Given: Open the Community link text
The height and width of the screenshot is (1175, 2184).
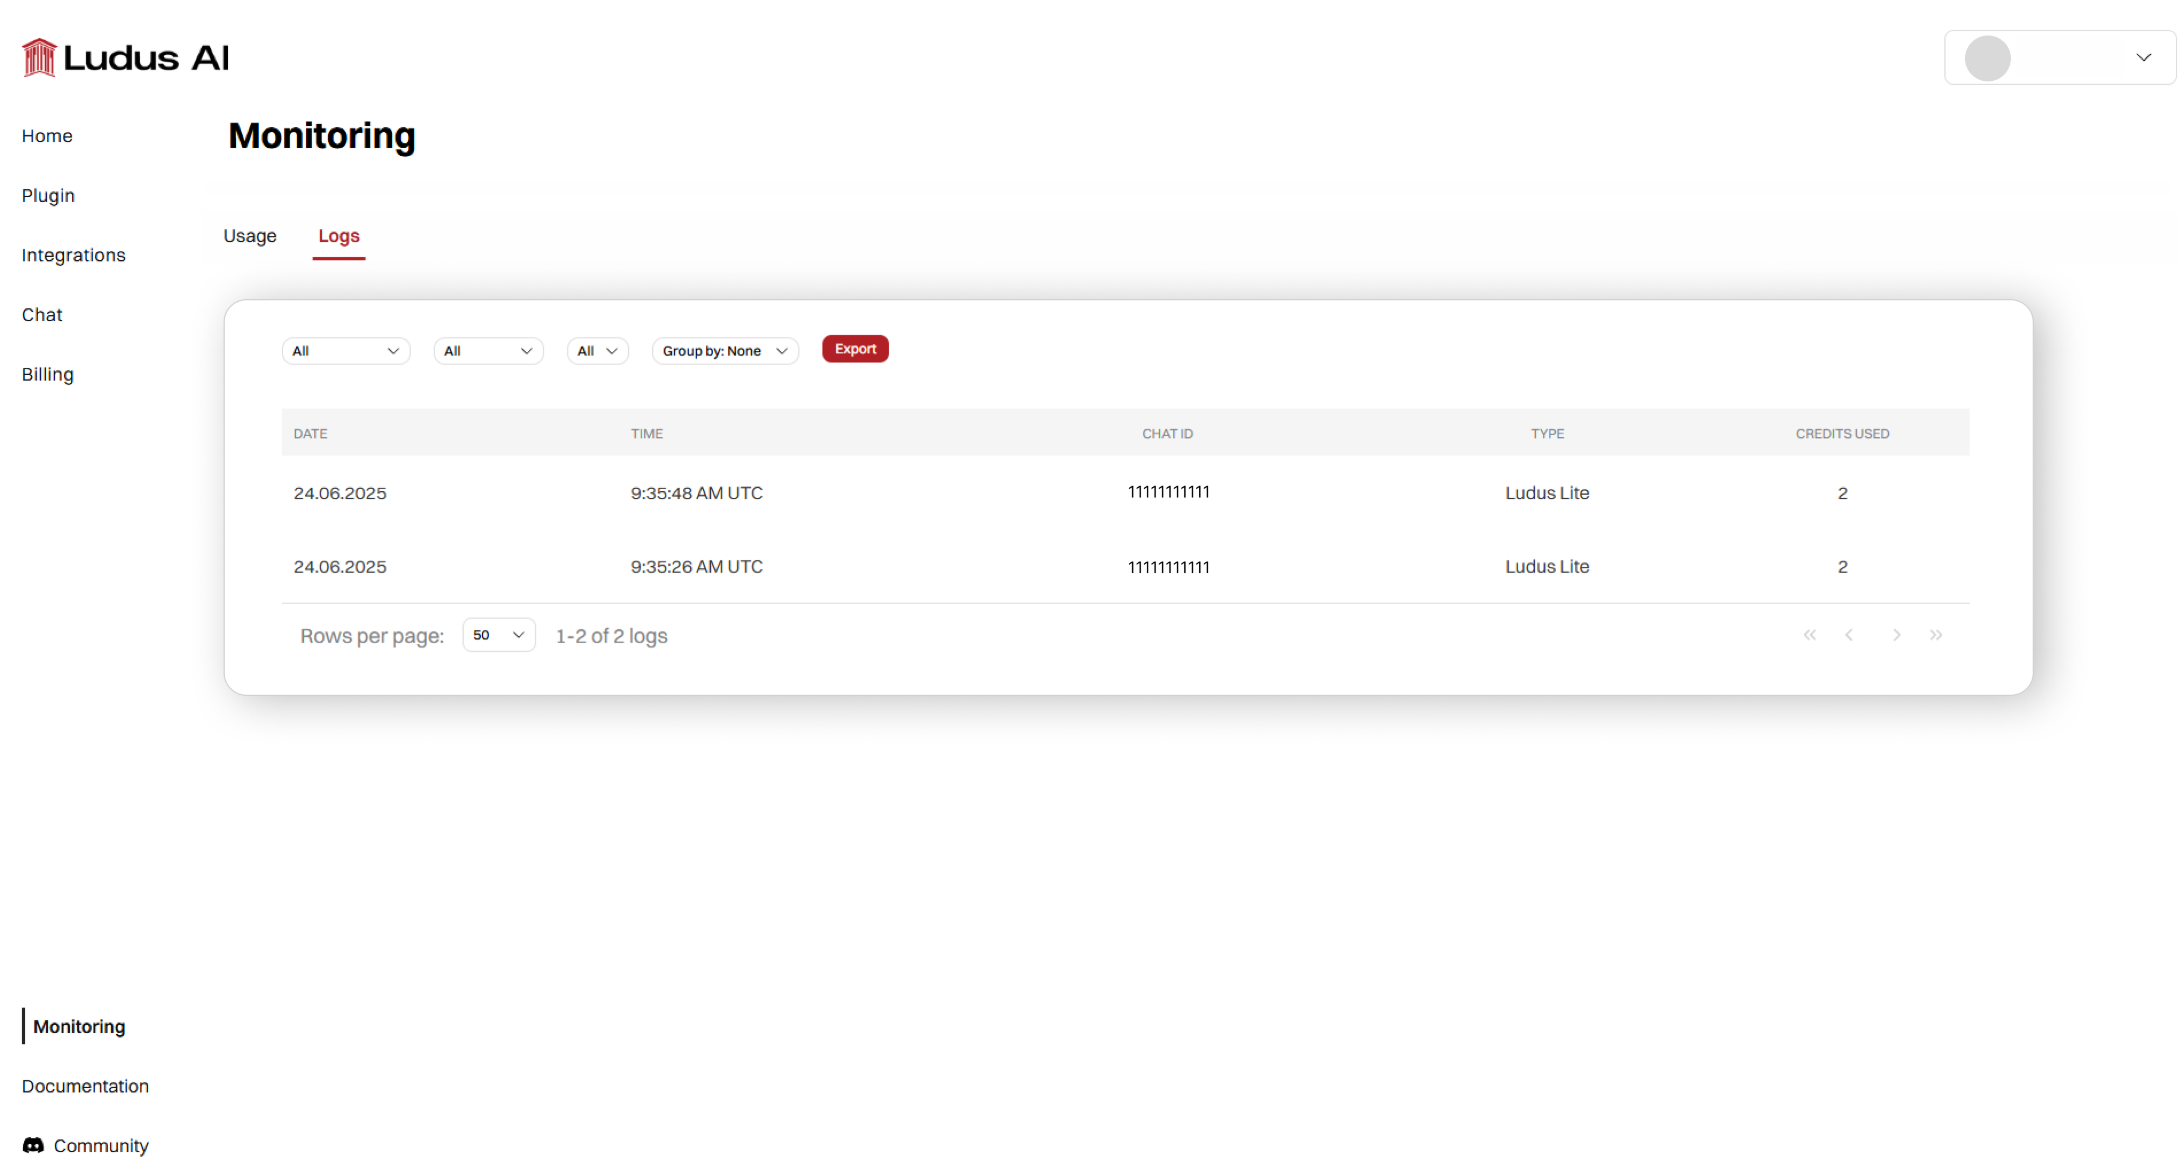Looking at the screenshot, I should tap(101, 1146).
